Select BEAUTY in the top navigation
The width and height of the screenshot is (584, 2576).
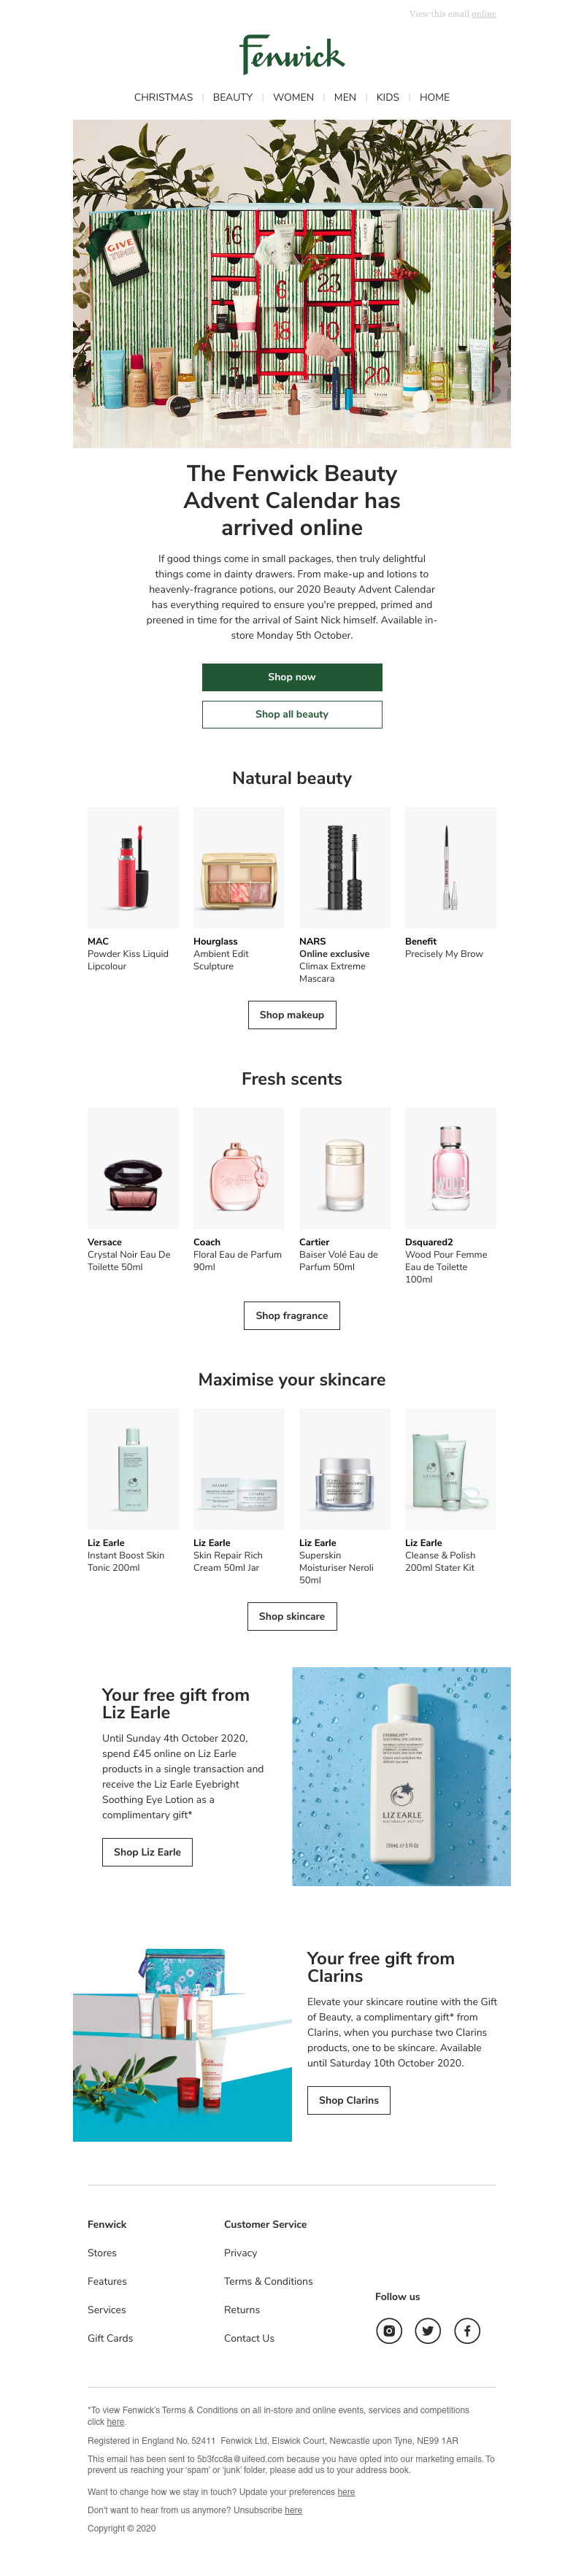(x=233, y=98)
